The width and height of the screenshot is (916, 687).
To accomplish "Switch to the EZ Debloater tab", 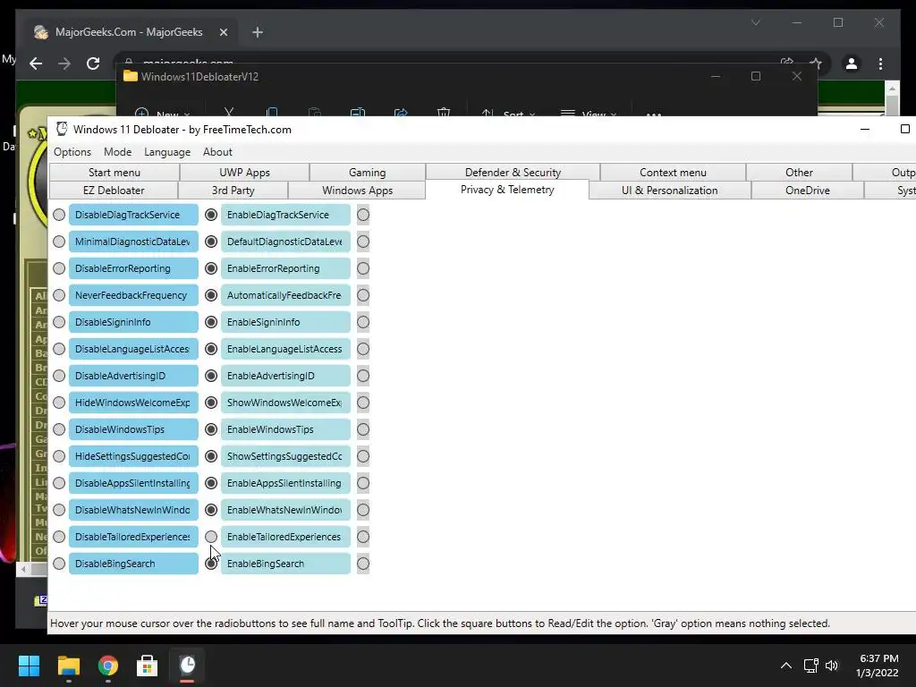I will [x=114, y=191].
